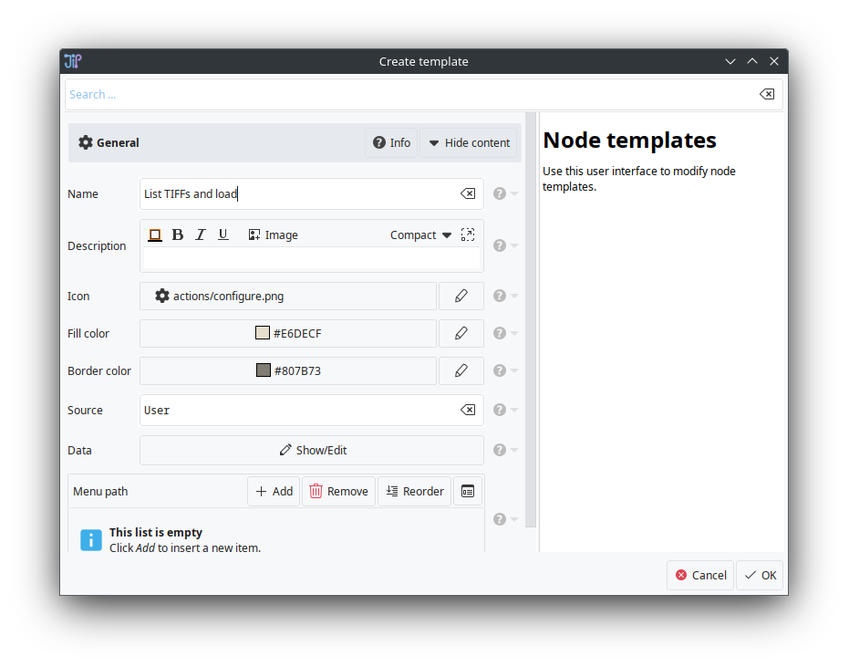
Task: Reorder the Menu path items
Action: [x=415, y=492]
